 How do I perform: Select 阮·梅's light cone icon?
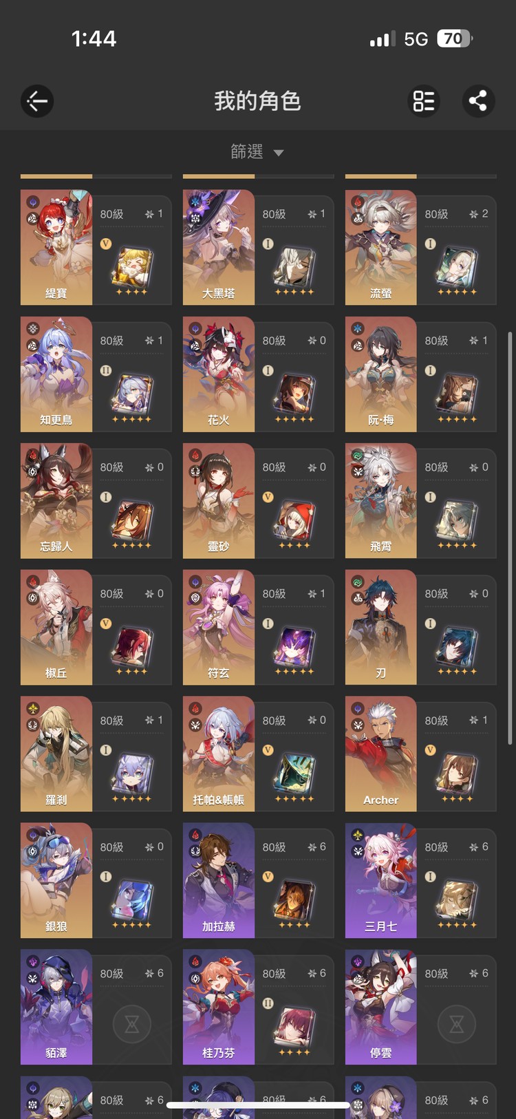tap(457, 394)
